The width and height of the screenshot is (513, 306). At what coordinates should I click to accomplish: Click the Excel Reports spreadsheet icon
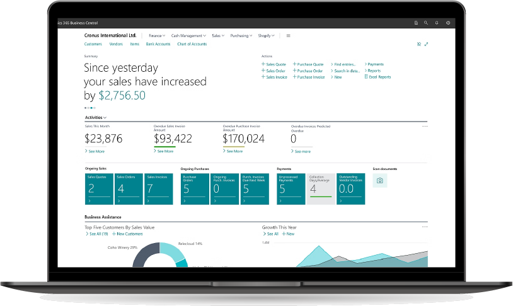point(366,77)
